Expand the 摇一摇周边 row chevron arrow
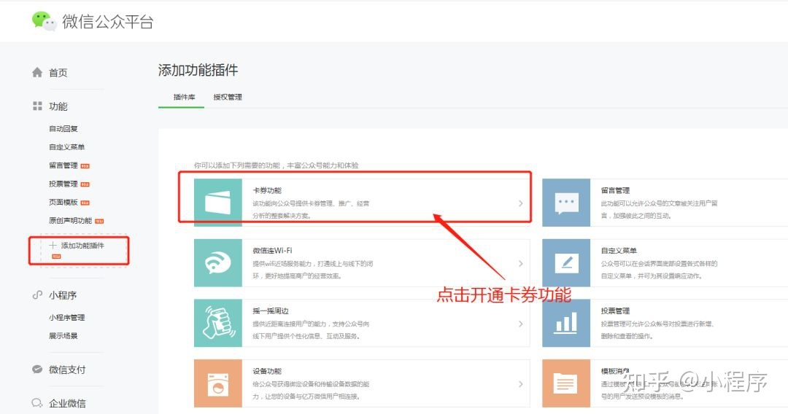 (x=520, y=324)
